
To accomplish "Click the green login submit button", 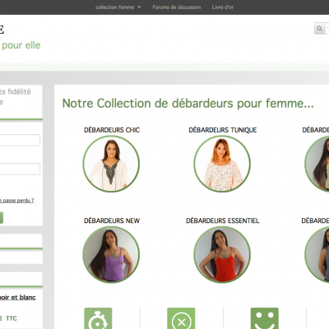I will 2,218.
